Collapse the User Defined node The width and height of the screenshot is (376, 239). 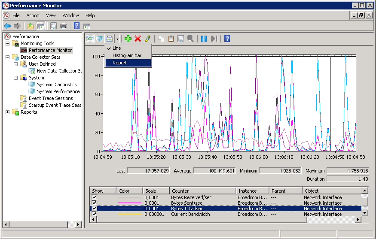(x=15, y=64)
